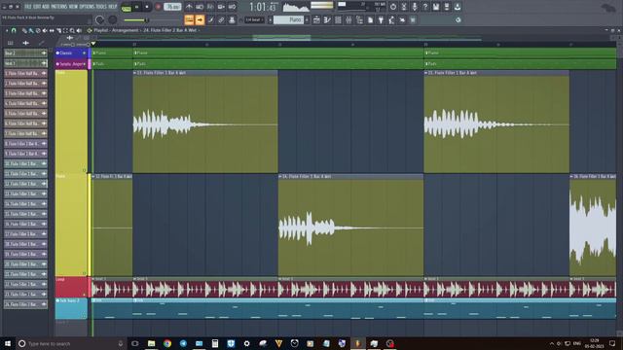Image resolution: width=623 pixels, height=350 pixels.
Task: Click the stamp tool icon
Action: point(232,19)
